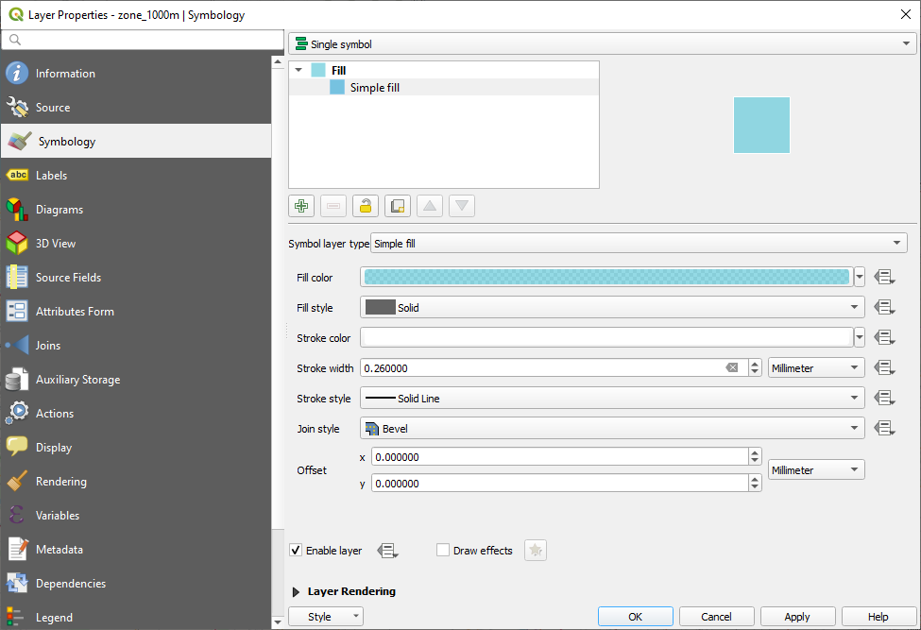Viewport: 921px width, 630px height.
Task: Click the lock symbol layer icon
Action: click(x=366, y=206)
